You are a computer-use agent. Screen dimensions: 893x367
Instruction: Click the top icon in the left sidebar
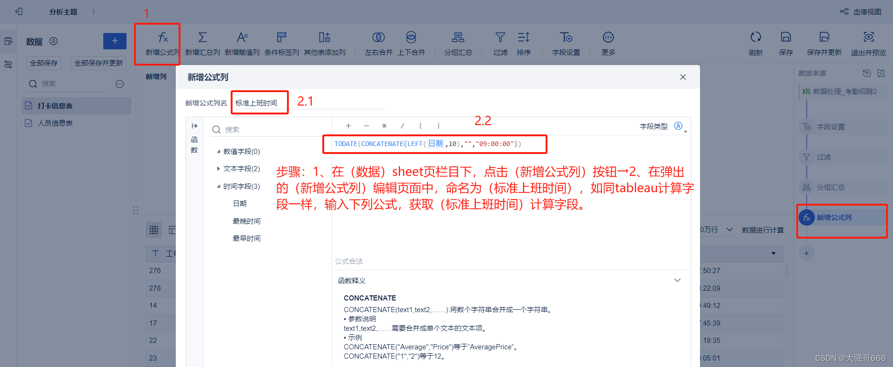tap(8, 41)
